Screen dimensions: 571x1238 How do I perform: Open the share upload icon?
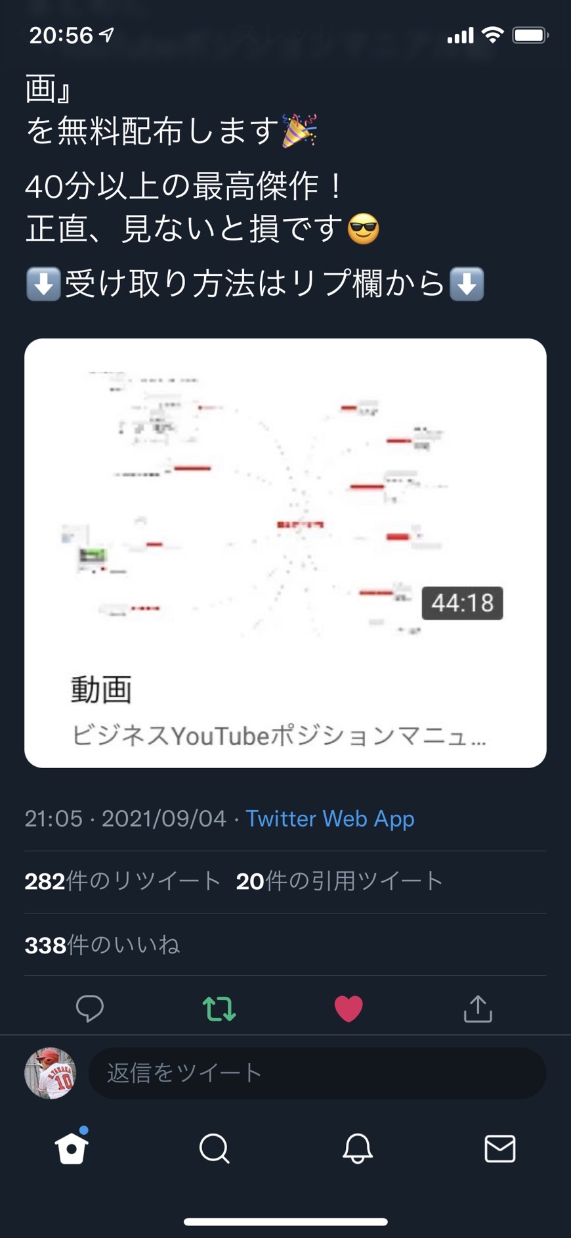click(x=478, y=1008)
